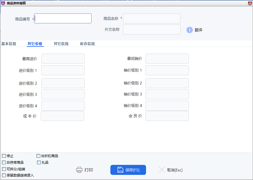
Task: Switch to the 基本信息 tab
Action: (9, 44)
